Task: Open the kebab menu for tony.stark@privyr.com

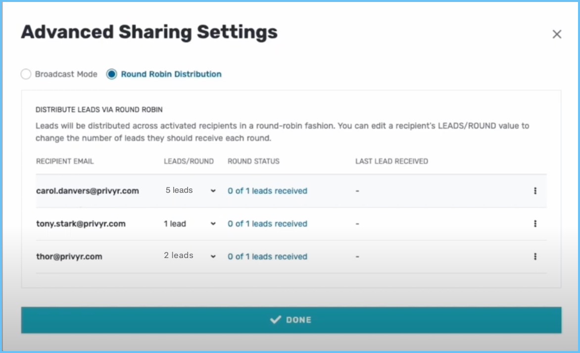Action: 535,223
